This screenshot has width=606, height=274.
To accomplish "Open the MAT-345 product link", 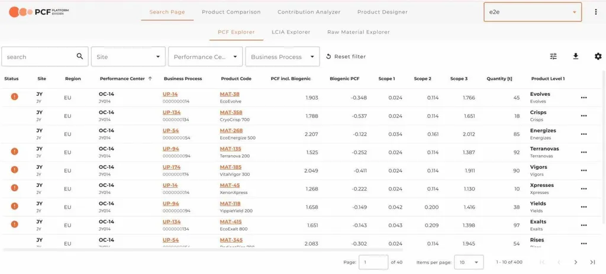I will pyautogui.click(x=231, y=240).
